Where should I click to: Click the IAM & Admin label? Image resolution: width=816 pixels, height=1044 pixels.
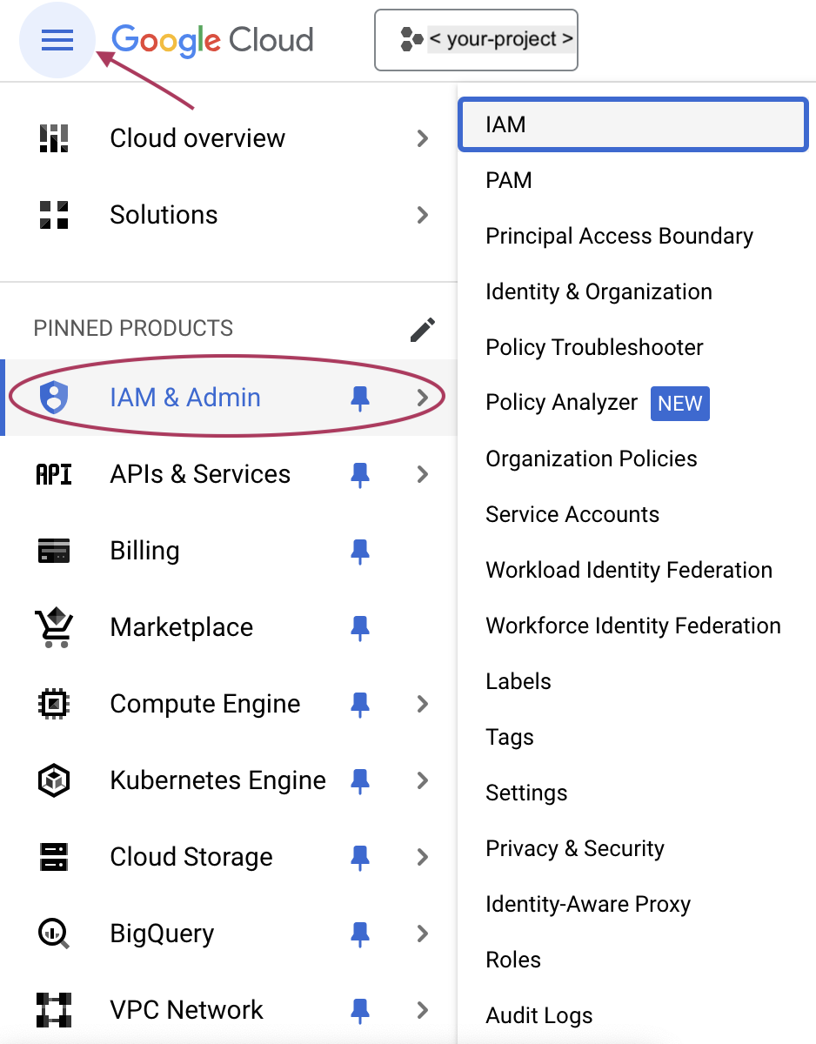185,398
